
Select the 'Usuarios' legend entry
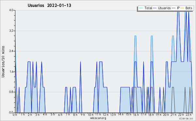tap(162, 8)
